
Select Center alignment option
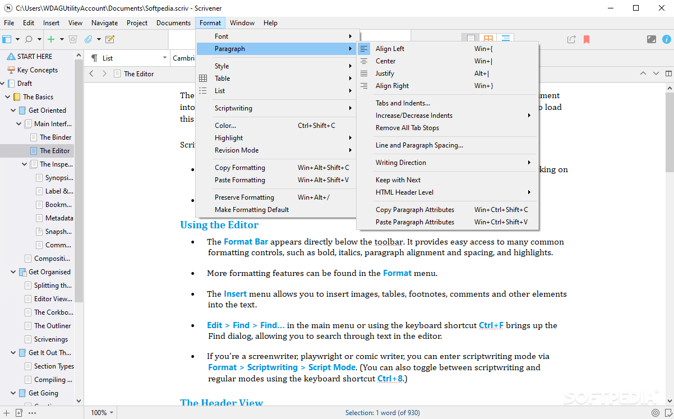point(447,61)
